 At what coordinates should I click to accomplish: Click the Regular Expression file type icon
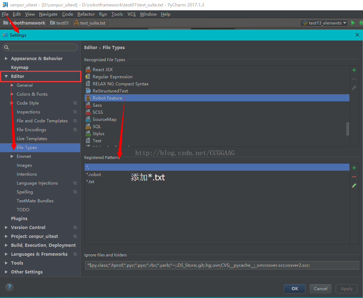pos(88,77)
